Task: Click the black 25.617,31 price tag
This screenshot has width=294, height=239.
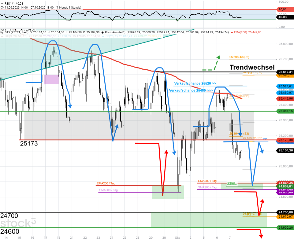Action: (285, 72)
